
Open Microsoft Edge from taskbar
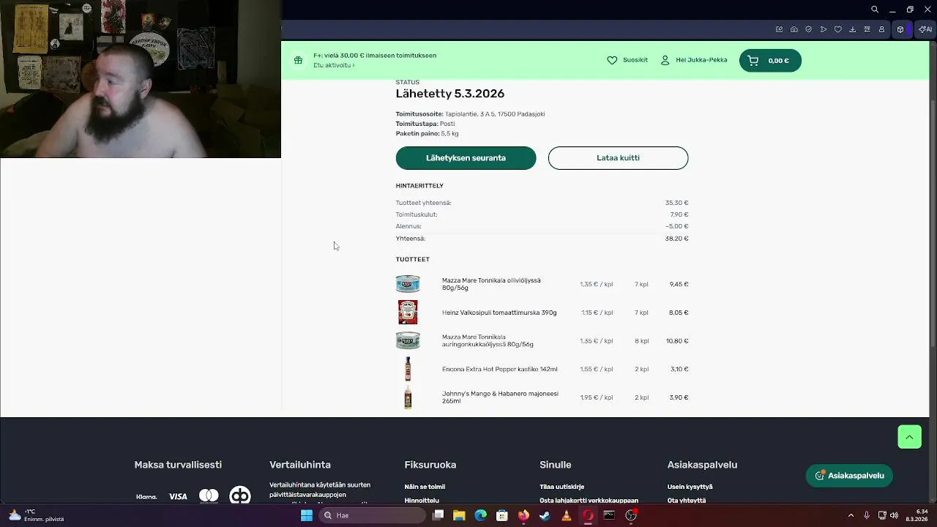480,515
